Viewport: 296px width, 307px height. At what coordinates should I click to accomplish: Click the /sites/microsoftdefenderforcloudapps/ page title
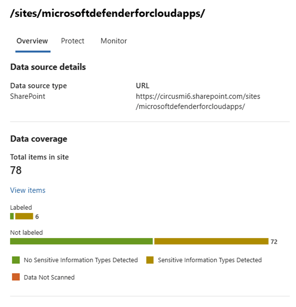108,14
